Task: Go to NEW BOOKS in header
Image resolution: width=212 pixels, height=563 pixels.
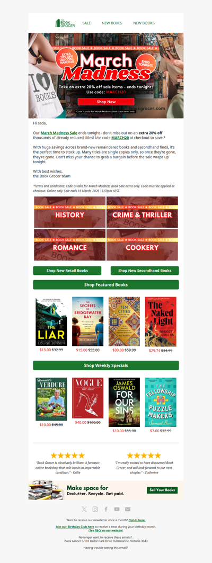Action: pyautogui.click(x=144, y=23)
